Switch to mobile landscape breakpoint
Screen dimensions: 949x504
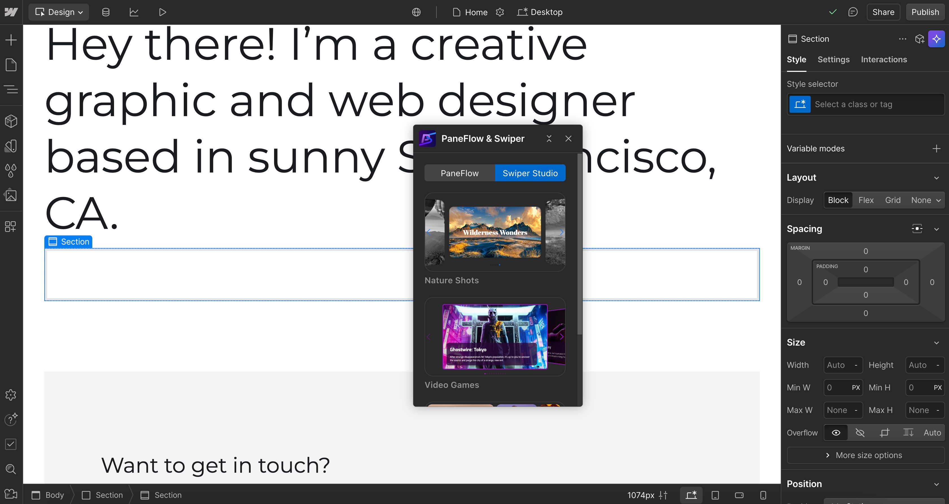(739, 495)
